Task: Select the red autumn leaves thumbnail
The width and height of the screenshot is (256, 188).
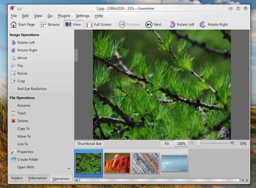Action: [117, 163]
